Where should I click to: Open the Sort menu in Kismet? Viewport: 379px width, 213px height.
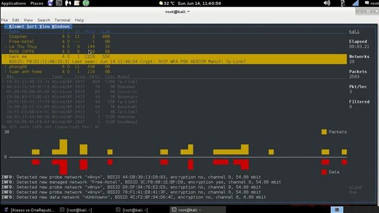click(x=31, y=26)
